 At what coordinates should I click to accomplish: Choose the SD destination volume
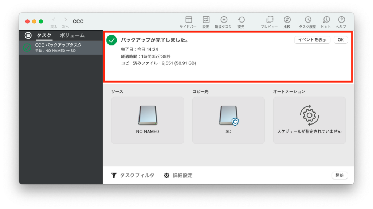click(x=228, y=120)
